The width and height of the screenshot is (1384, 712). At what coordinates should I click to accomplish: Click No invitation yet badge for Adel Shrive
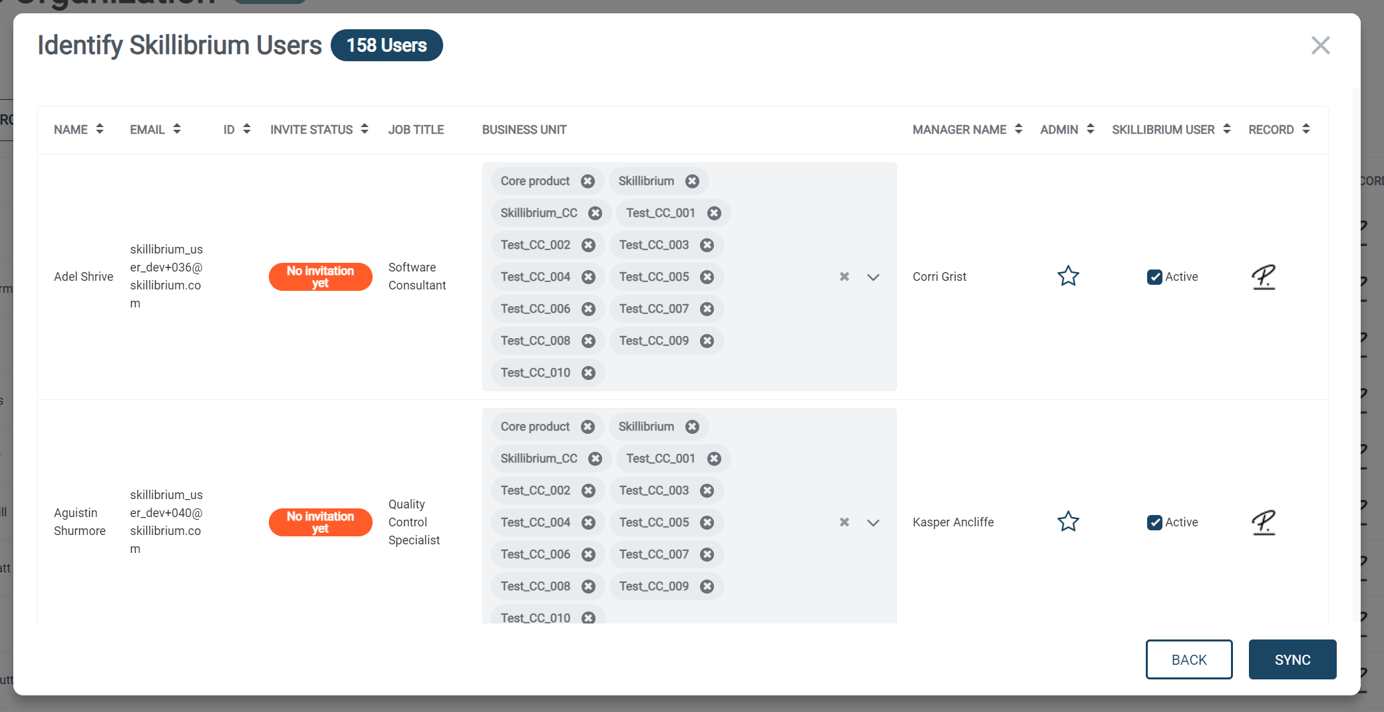pos(320,277)
